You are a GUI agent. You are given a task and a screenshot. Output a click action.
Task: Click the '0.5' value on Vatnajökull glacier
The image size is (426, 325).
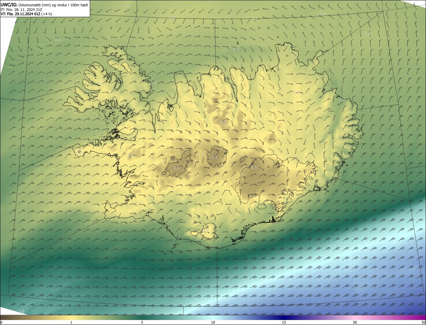coord(254,168)
